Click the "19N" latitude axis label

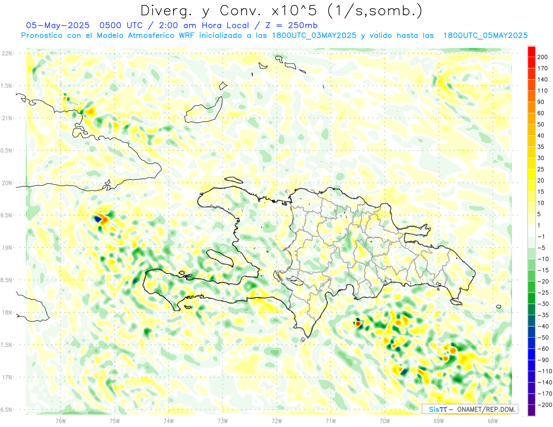click(x=7, y=248)
